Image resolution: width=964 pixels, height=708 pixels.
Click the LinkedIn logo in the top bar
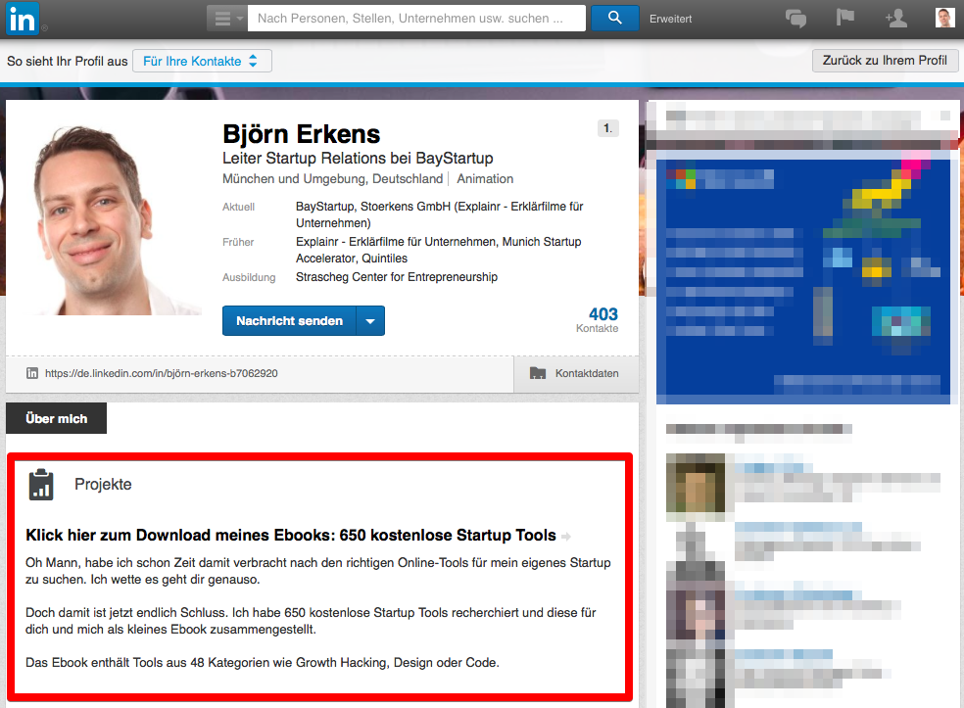[x=22, y=19]
